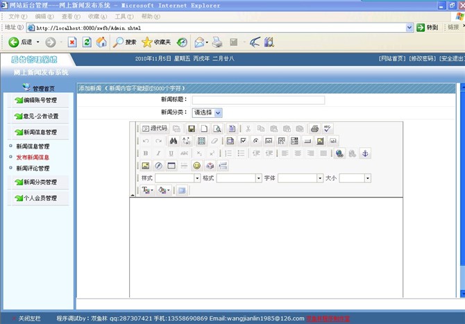
Task: Open Find with the binoculars icon
Action: pos(174,141)
